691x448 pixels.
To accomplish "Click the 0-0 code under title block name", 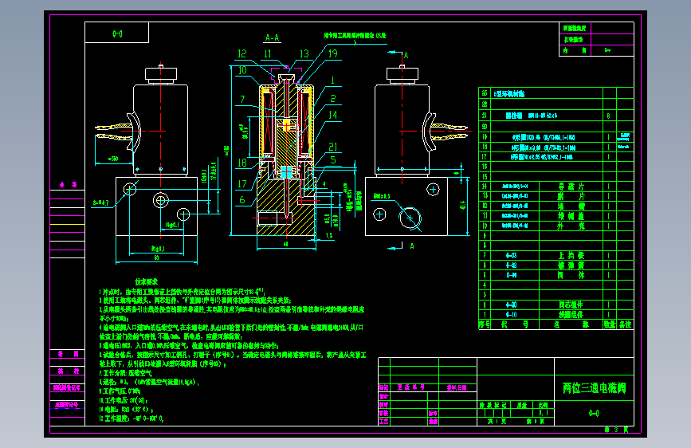I will coord(594,413).
